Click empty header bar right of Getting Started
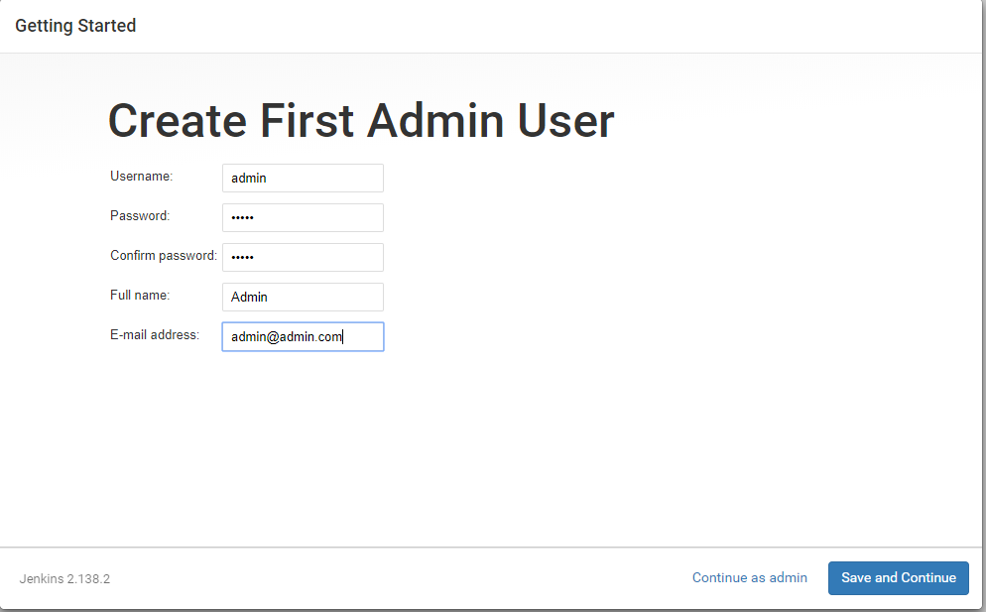 [x=555, y=26]
